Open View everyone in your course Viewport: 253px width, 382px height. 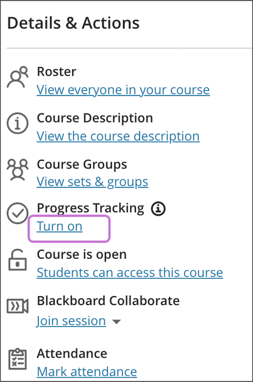tap(123, 90)
